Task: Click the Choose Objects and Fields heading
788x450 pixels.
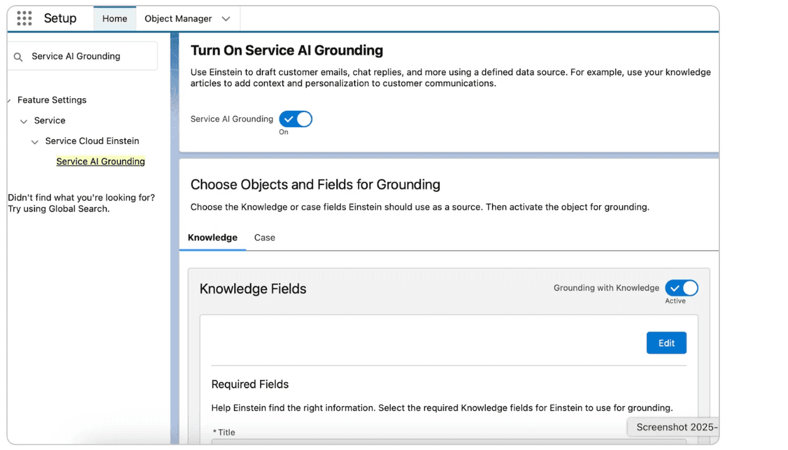Action: 315,184
